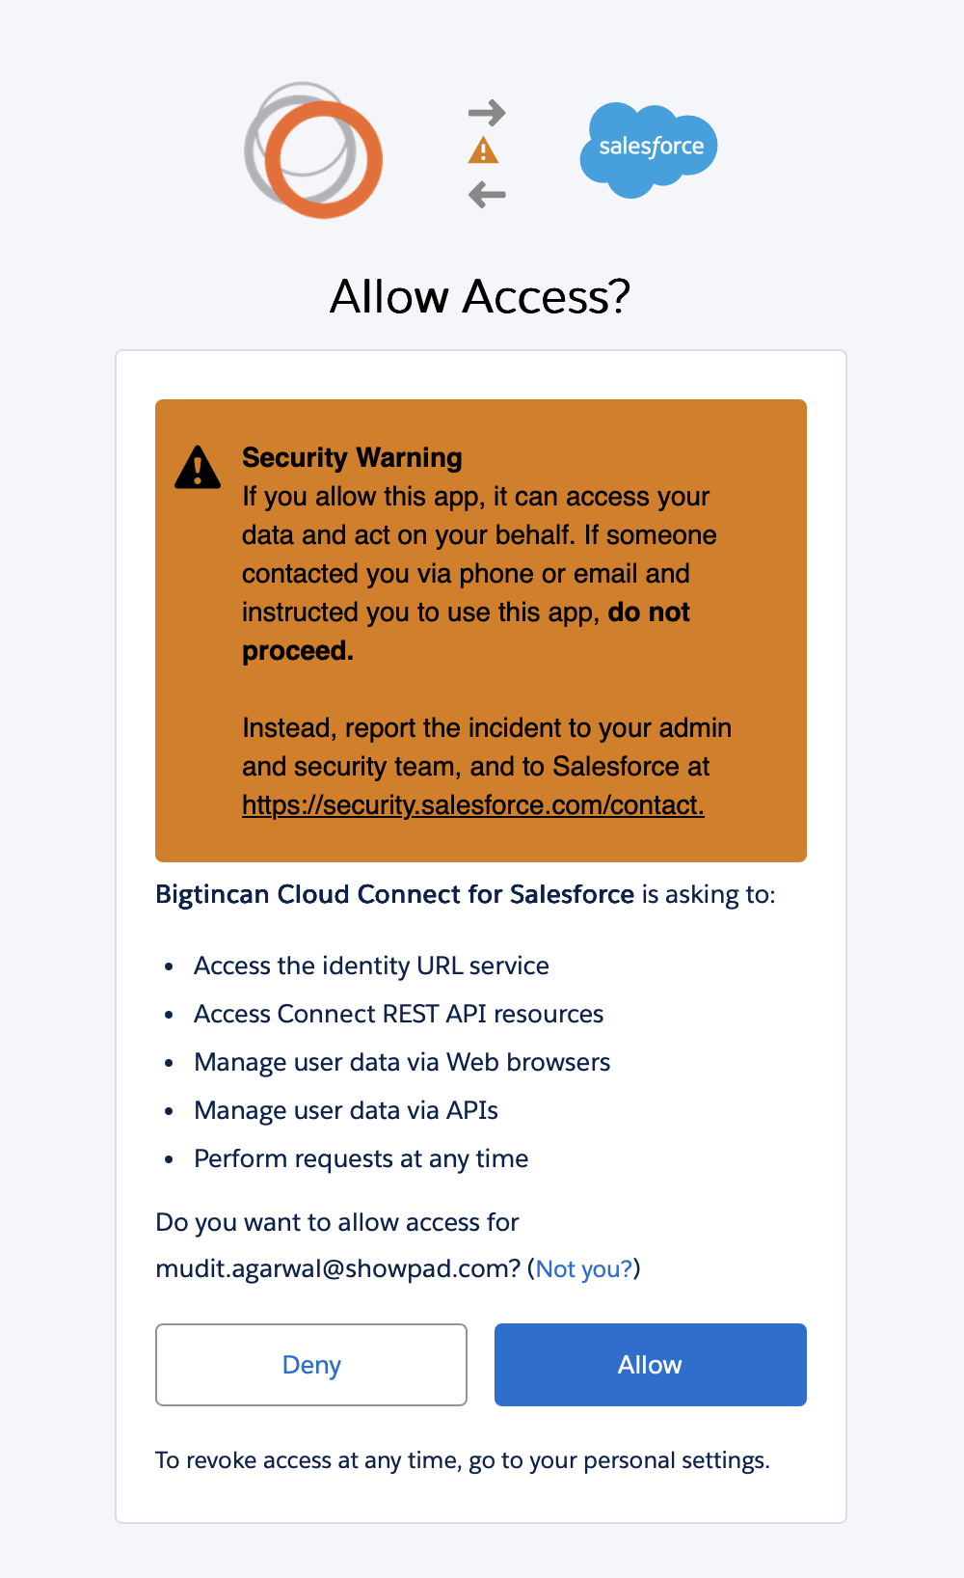Click the revoke access personal settings note

(463, 1460)
